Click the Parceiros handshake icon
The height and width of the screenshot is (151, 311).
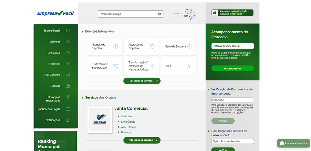tap(68, 64)
